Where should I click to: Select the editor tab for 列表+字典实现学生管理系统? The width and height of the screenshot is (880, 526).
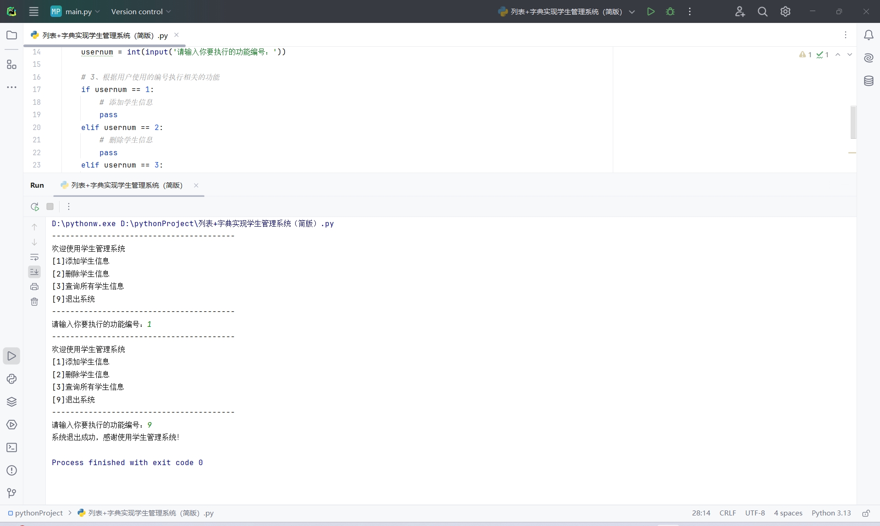[x=104, y=35]
